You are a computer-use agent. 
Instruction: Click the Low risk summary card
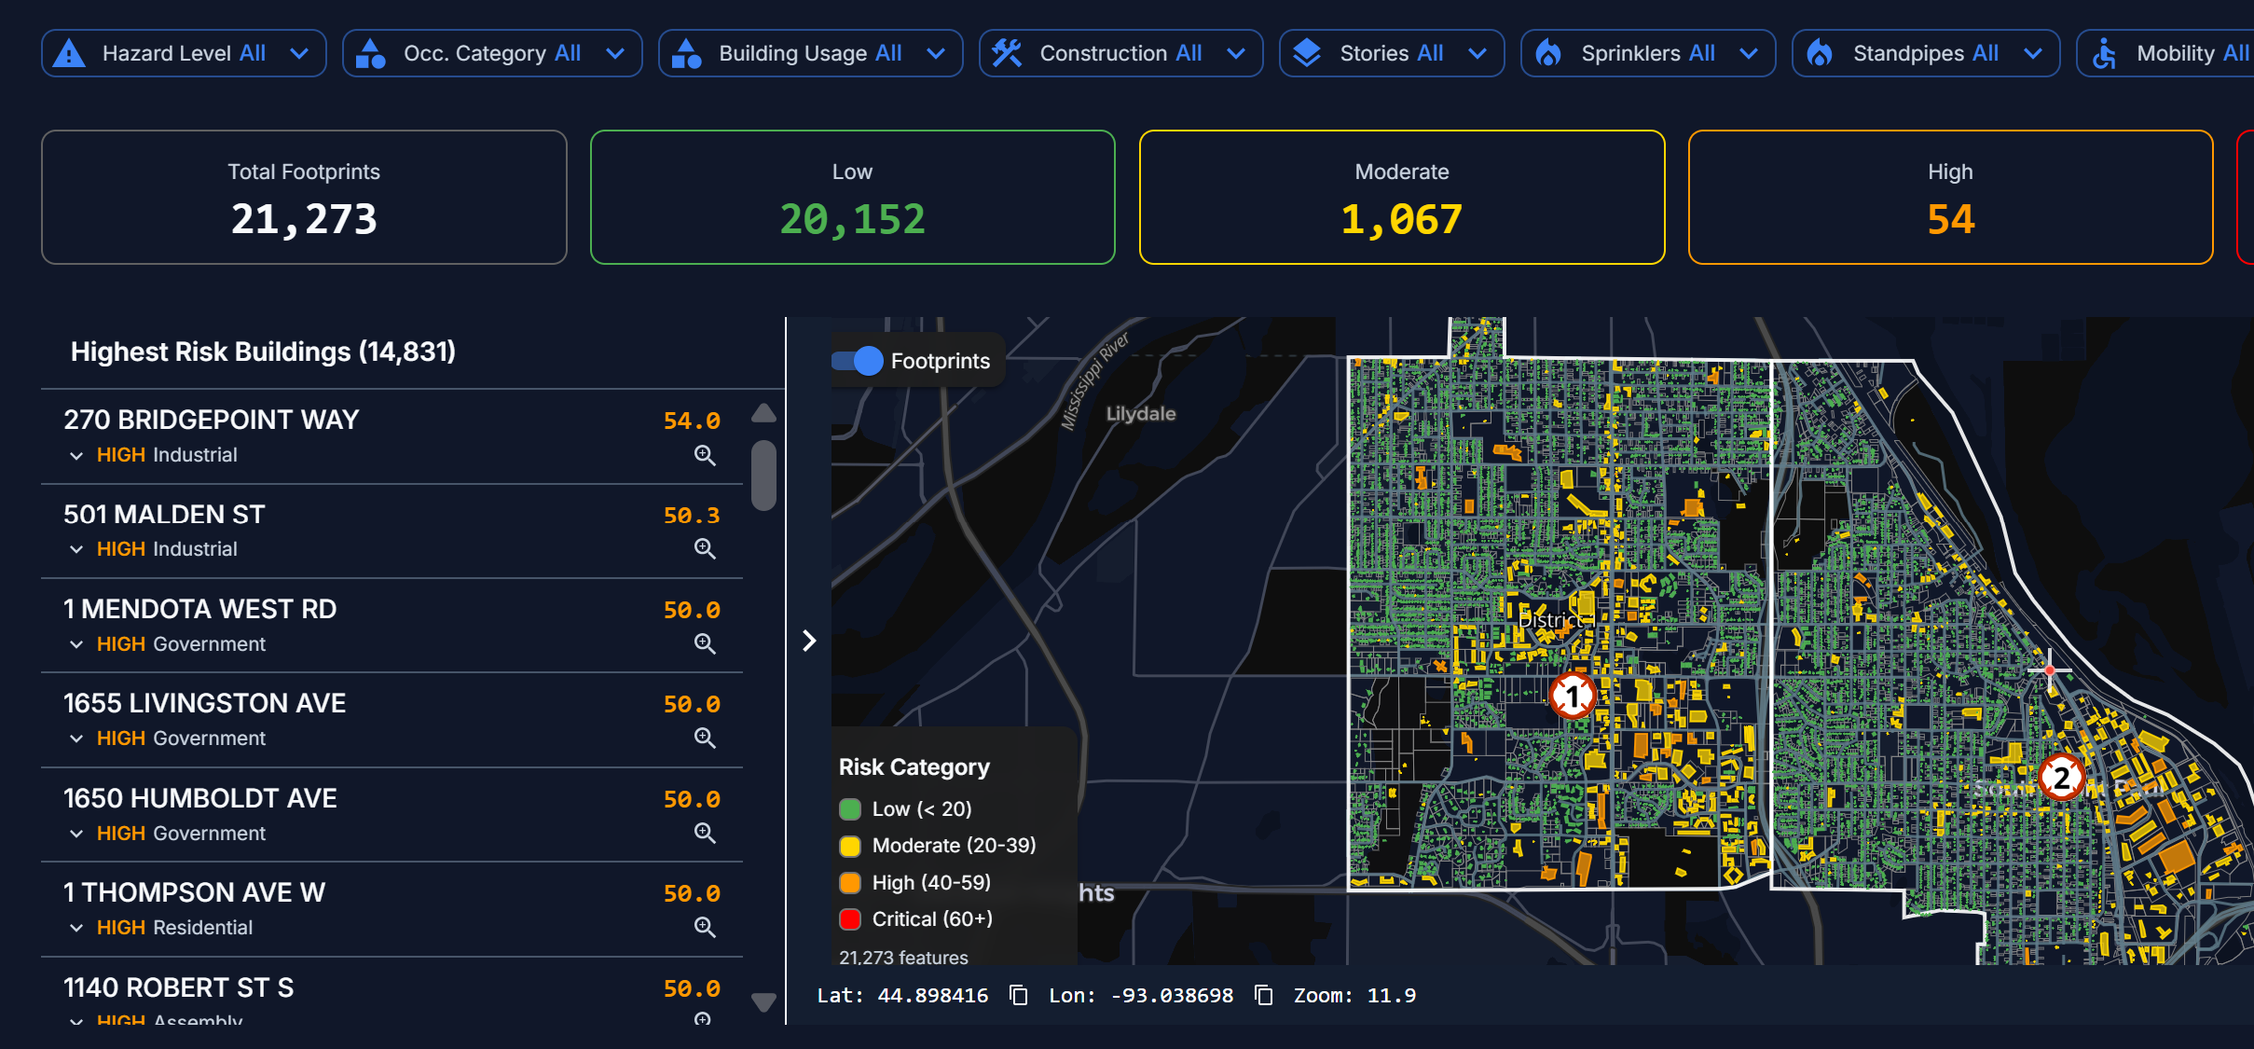pos(852,198)
